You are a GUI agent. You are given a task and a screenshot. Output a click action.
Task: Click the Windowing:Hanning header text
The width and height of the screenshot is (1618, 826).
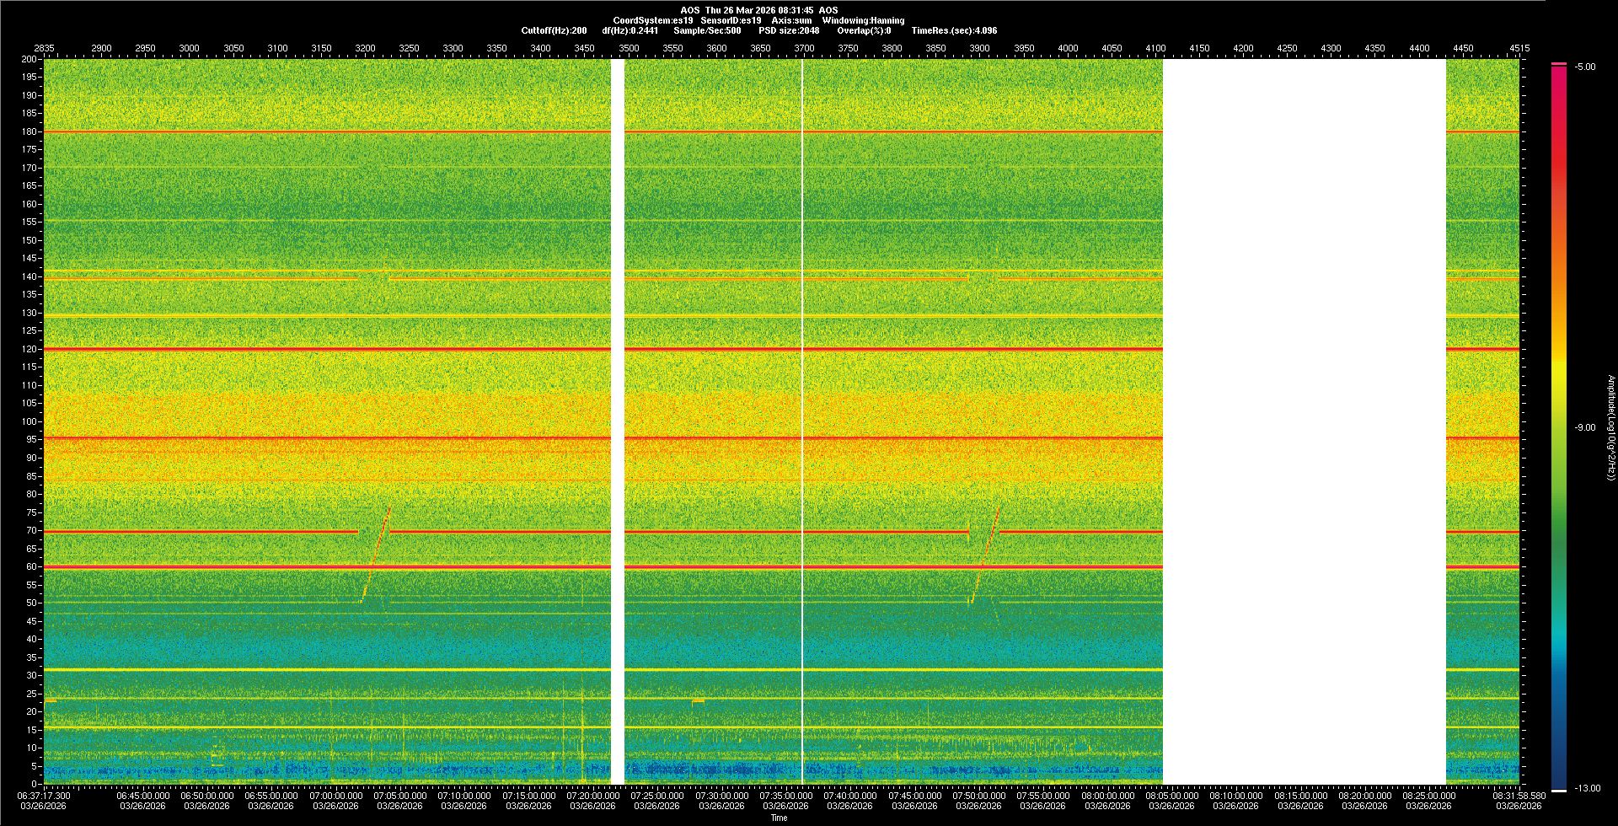click(863, 20)
